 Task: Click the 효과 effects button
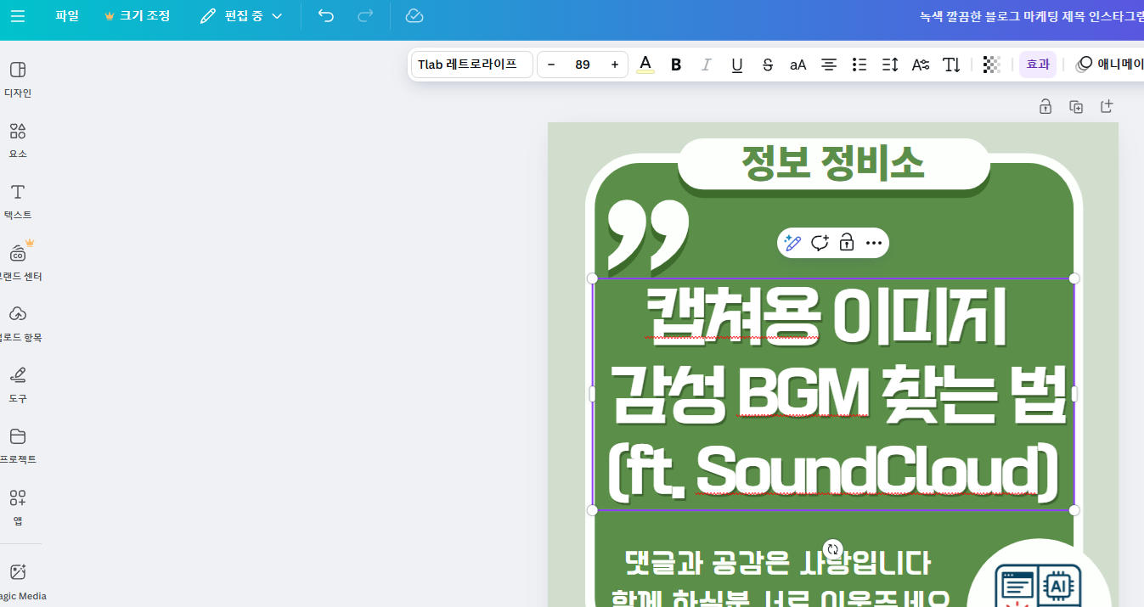pyautogui.click(x=1038, y=65)
